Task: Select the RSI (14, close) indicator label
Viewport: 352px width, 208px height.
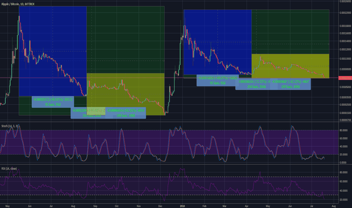Action: pyautogui.click(x=9, y=169)
